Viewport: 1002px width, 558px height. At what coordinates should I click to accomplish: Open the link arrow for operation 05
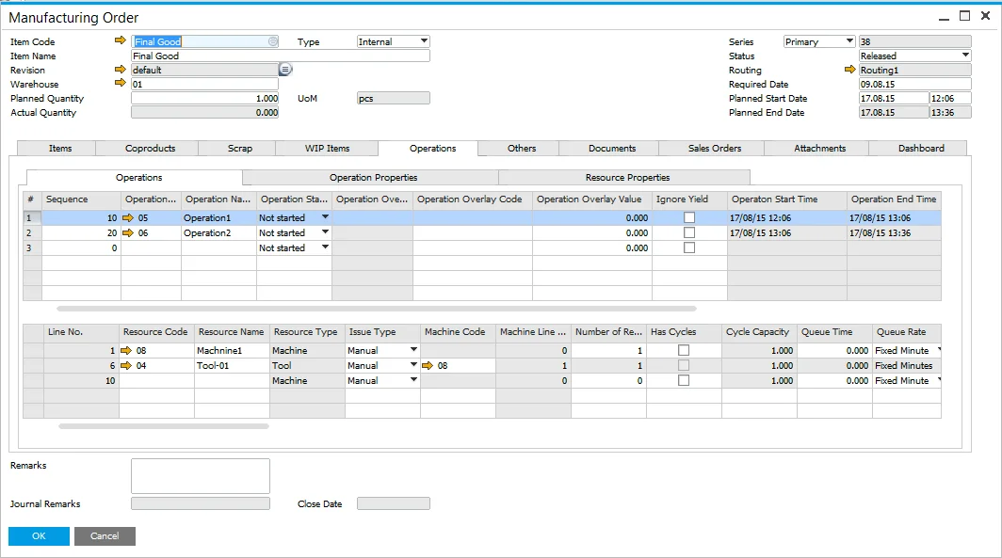tap(128, 217)
